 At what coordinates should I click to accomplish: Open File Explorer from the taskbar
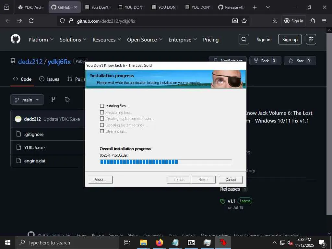(143, 243)
